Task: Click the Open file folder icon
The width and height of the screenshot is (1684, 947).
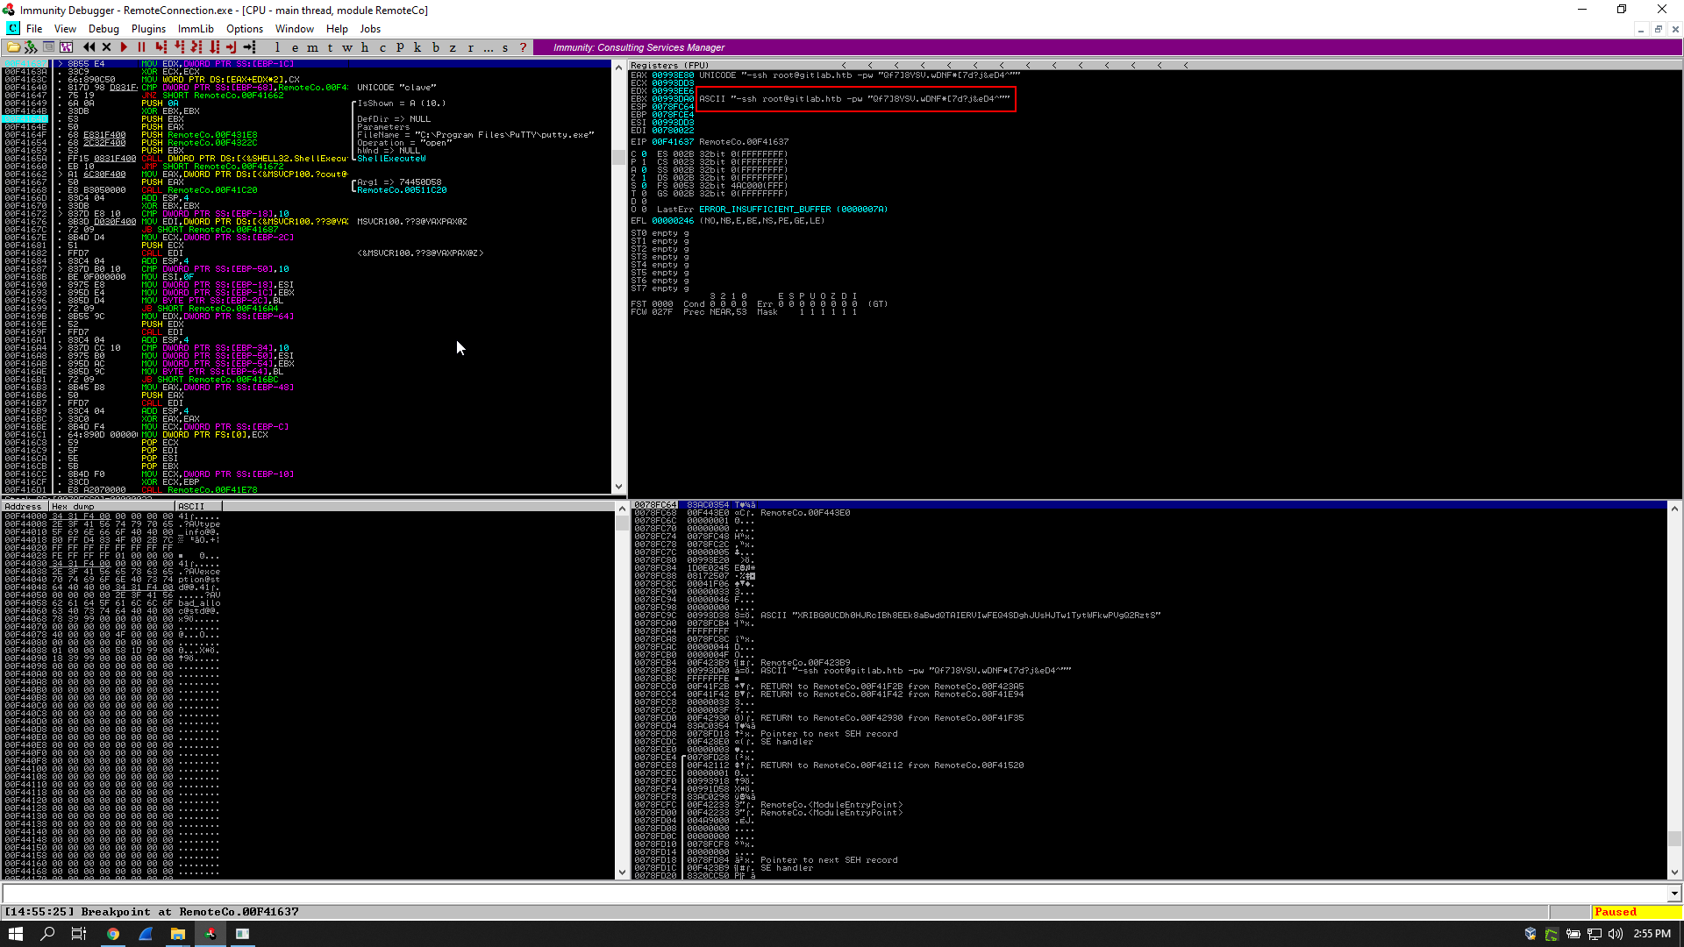Action: coord(13,47)
